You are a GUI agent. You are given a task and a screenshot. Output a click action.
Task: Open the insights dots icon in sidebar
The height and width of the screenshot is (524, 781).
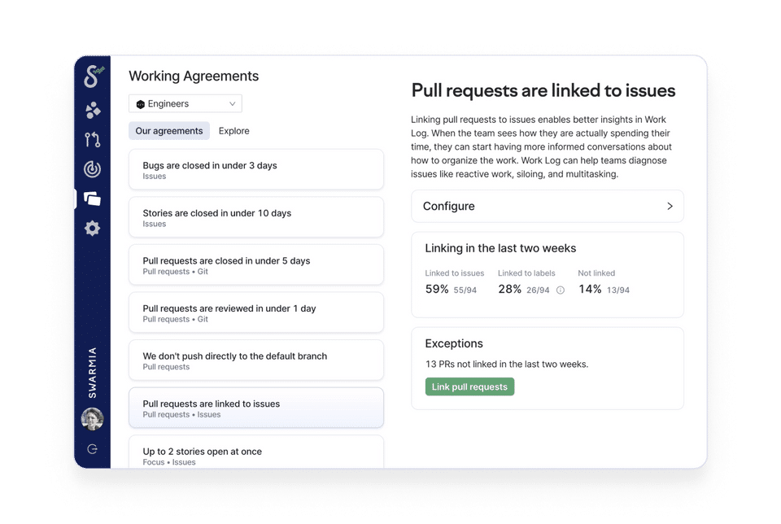coord(93,110)
